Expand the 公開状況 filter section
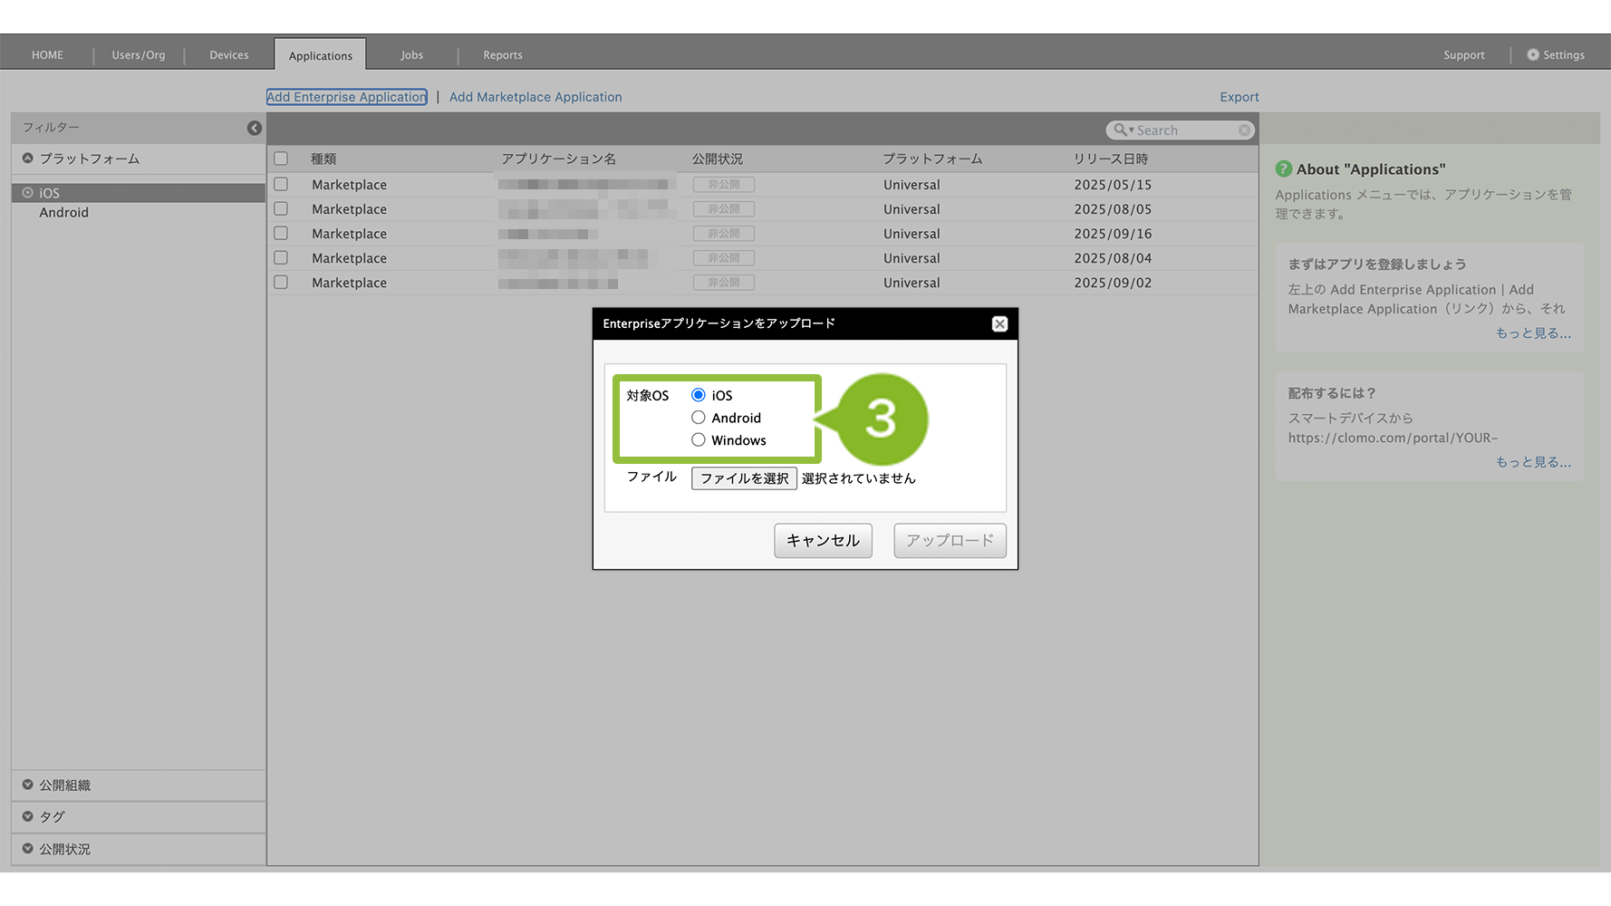This screenshot has height=906, width=1611. pos(28,849)
